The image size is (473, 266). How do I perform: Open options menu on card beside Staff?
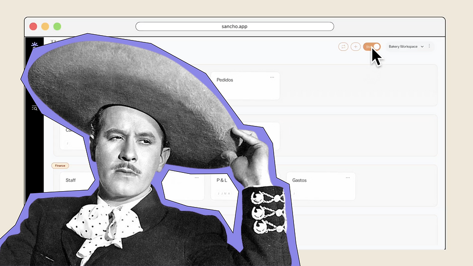(x=197, y=178)
